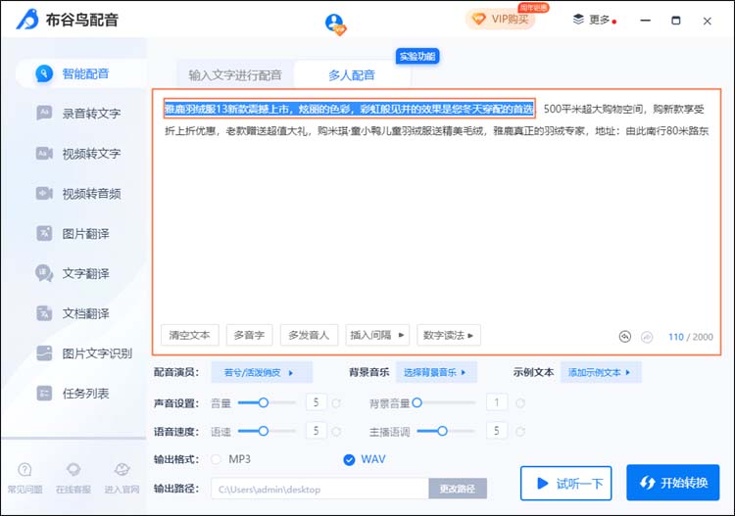735x516 pixels.
Task: Open the 视频转文字 tool
Action: click(90, 154)
